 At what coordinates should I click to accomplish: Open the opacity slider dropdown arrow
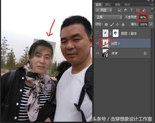coord(151,17)
